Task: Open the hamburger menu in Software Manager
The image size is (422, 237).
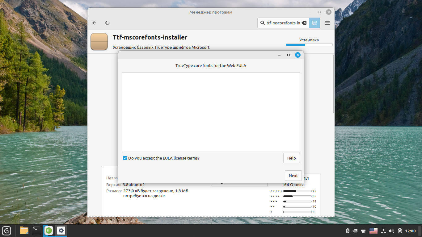Action: point(327,23)
